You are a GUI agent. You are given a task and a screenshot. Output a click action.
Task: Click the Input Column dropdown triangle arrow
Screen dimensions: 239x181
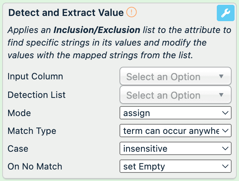[x=221, y=76]
